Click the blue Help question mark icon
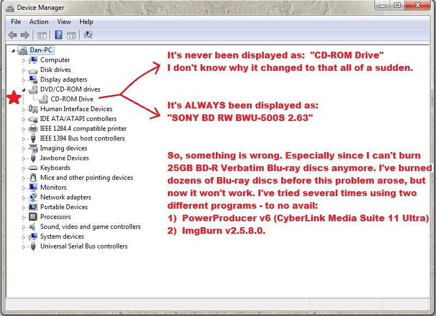 (x=58, y=35)
